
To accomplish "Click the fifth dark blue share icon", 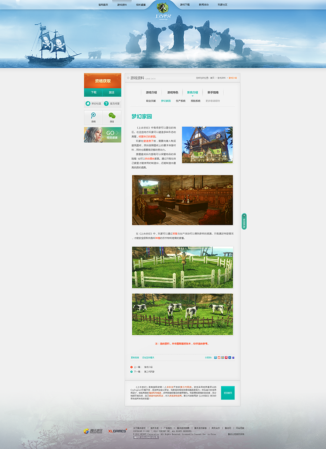I will [x=230, y=357].
